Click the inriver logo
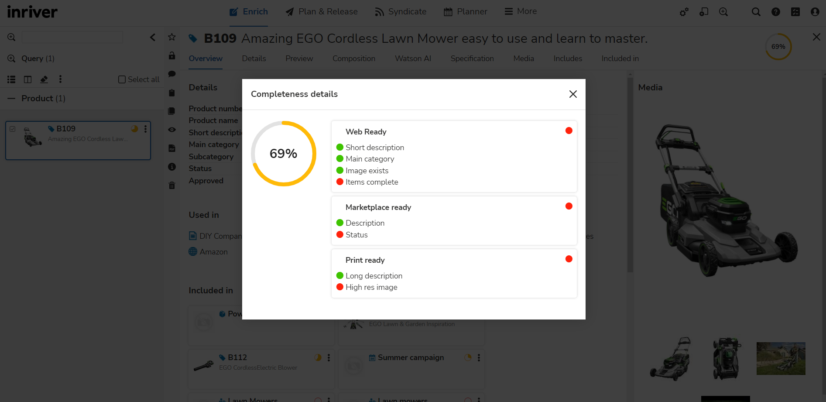 [x=32, y=12]
